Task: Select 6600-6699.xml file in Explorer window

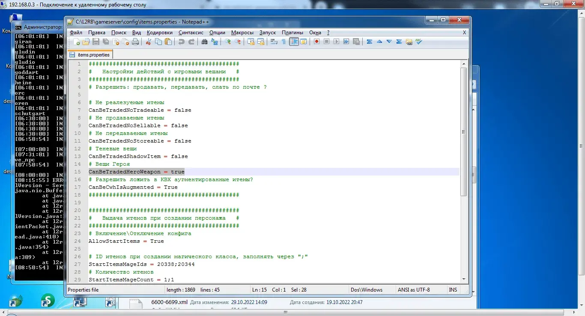Action: pos(169,302)
